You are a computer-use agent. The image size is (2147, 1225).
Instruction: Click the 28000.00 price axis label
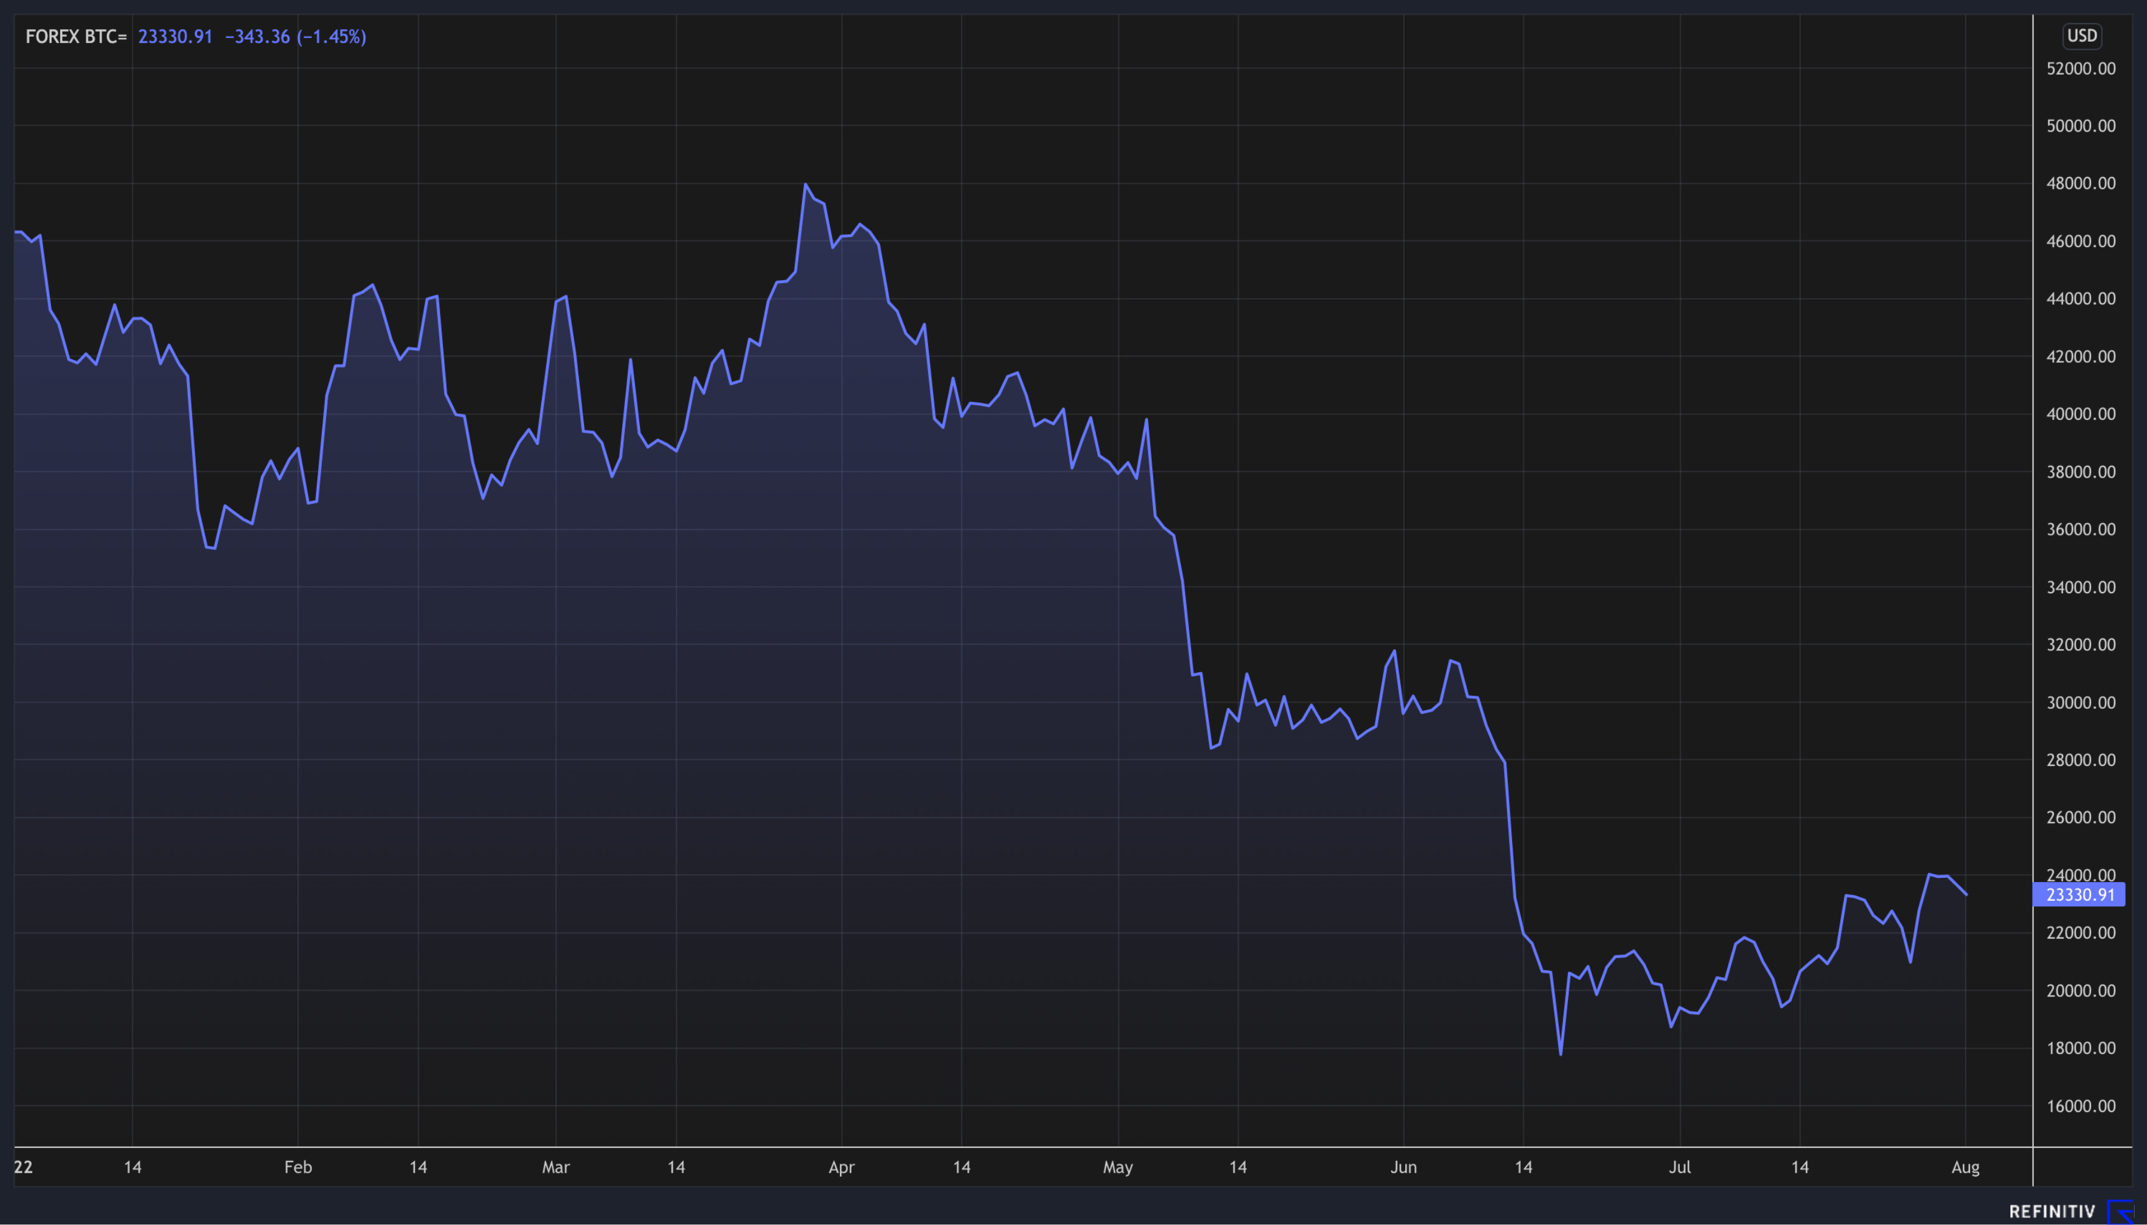point(2081,760)
